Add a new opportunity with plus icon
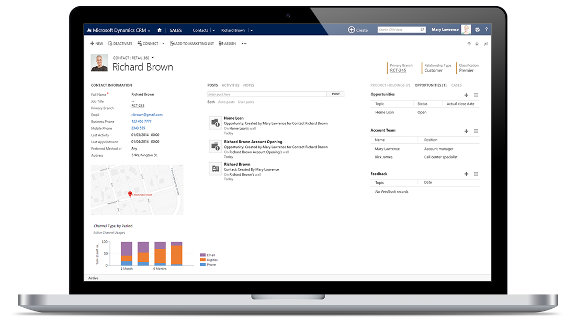The height and width of the screenshot is (324, 577). [x=466, y=95]
